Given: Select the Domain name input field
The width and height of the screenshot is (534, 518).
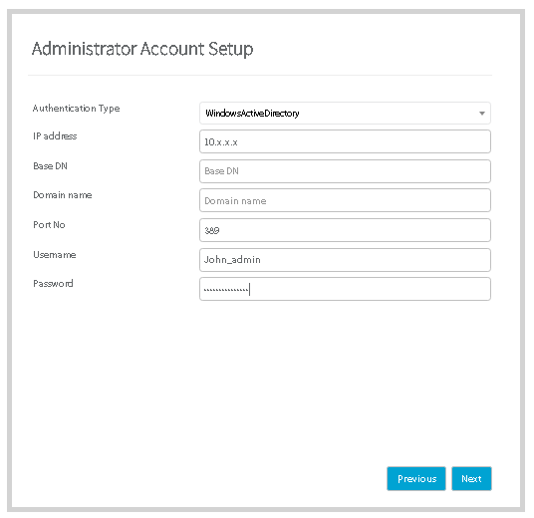Looking at the screenshot, I should click(x=345, y=200).
